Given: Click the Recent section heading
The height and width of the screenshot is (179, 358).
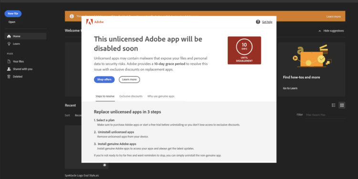Looking at the screenshot, I should click(70, 105).
